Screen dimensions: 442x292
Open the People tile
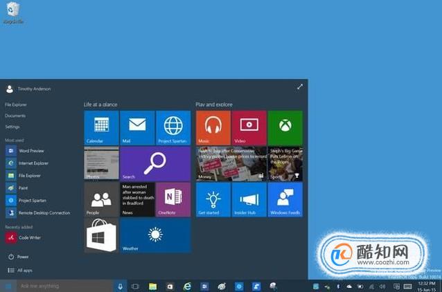pyautogui.click(x=101, y=200)
